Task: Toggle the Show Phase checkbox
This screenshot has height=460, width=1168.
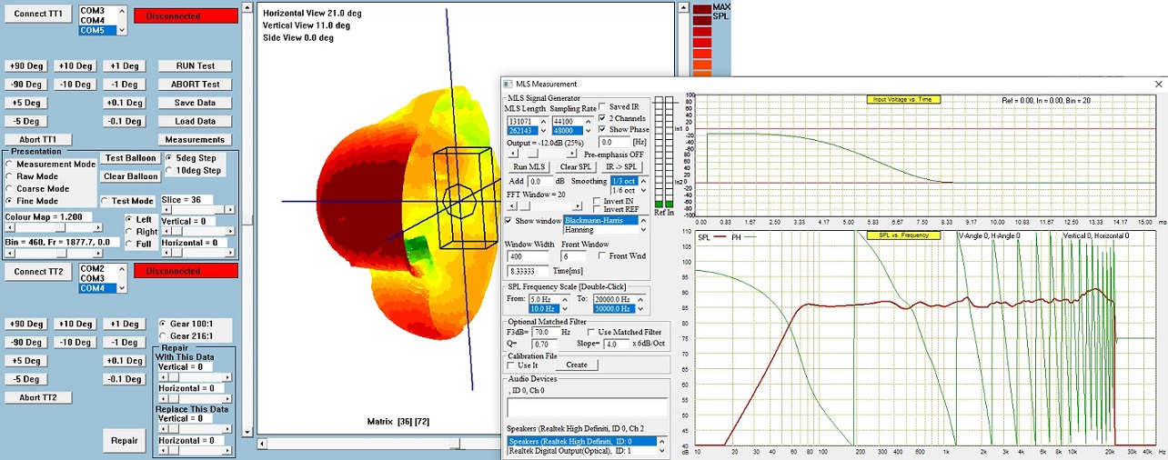Action: point(624,130)
